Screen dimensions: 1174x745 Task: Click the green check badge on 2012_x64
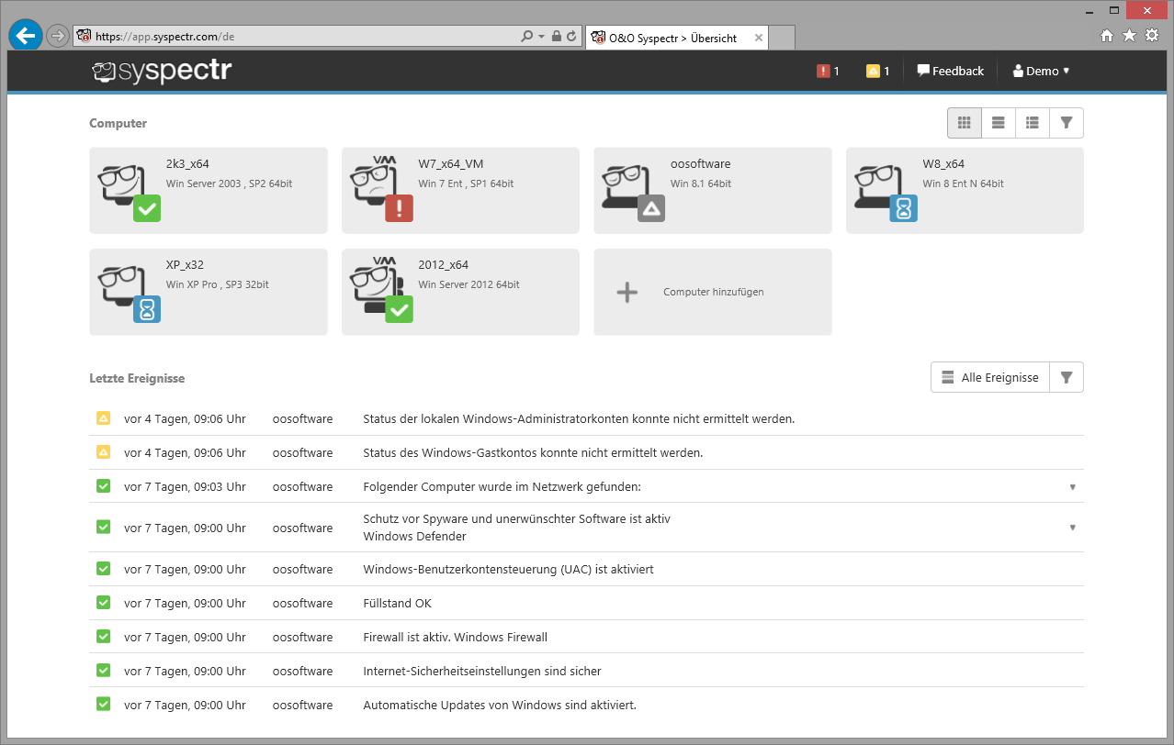click(x=400, y=309)
